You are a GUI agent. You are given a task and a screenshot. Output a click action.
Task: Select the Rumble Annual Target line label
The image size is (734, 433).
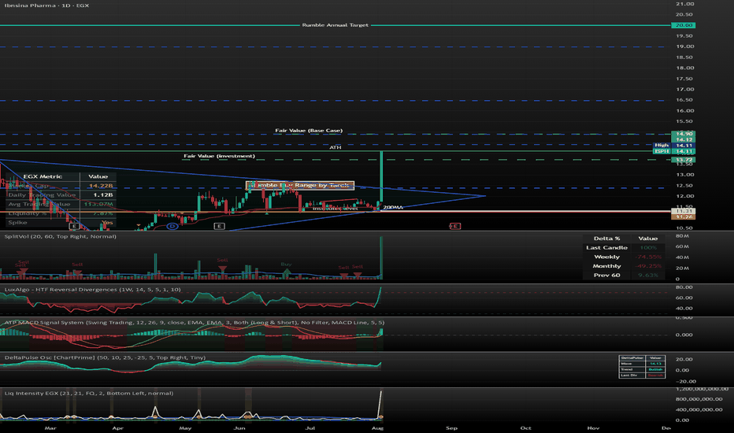pyautogui.click(x=335, y=25)
